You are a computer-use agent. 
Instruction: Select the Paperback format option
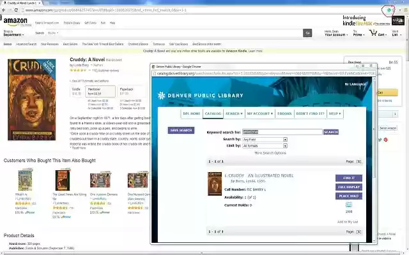[132, 91]
